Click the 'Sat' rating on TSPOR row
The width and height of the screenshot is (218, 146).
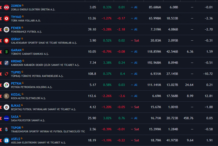(x=135, y=129)
